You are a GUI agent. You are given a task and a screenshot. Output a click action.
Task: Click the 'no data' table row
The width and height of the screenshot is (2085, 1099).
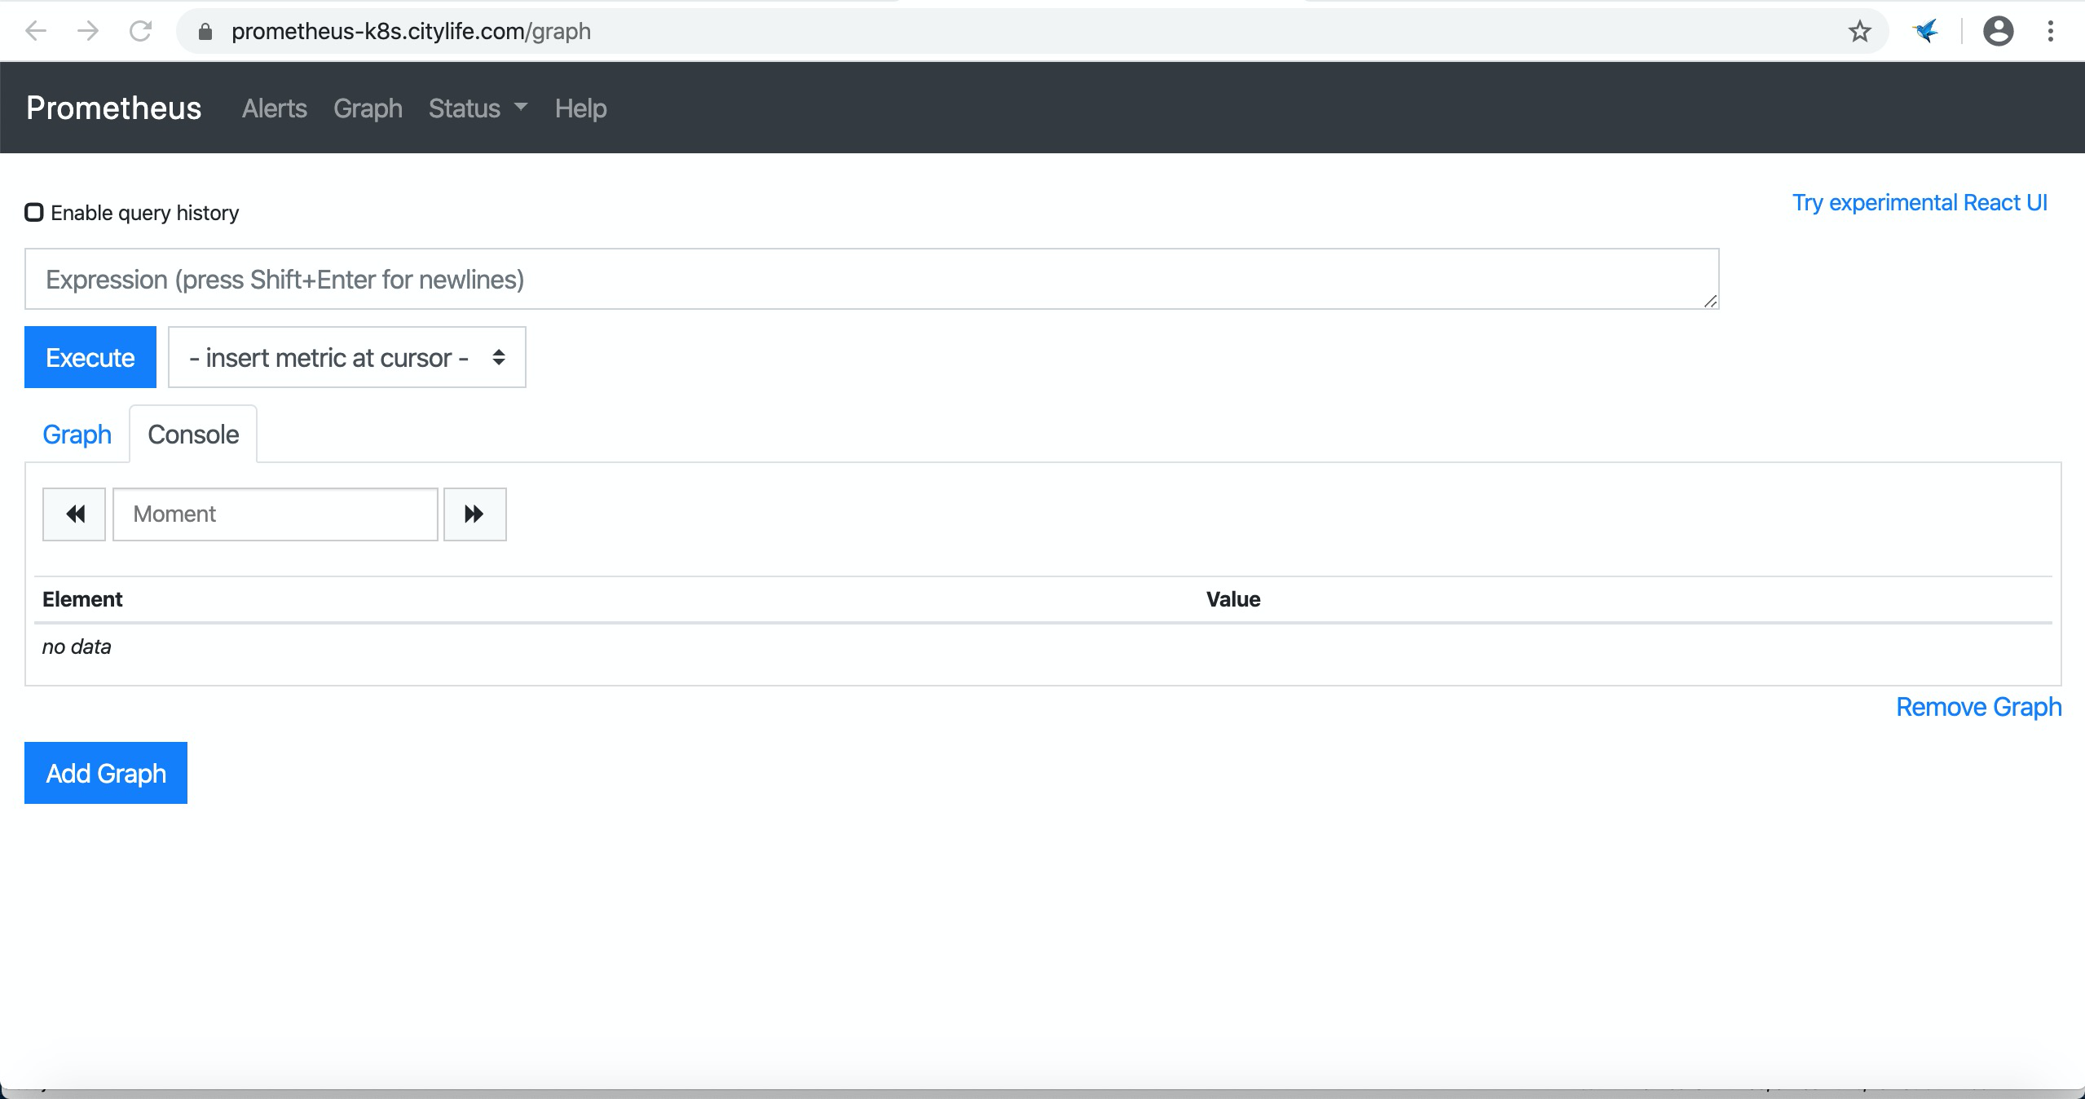point(1043,647)
